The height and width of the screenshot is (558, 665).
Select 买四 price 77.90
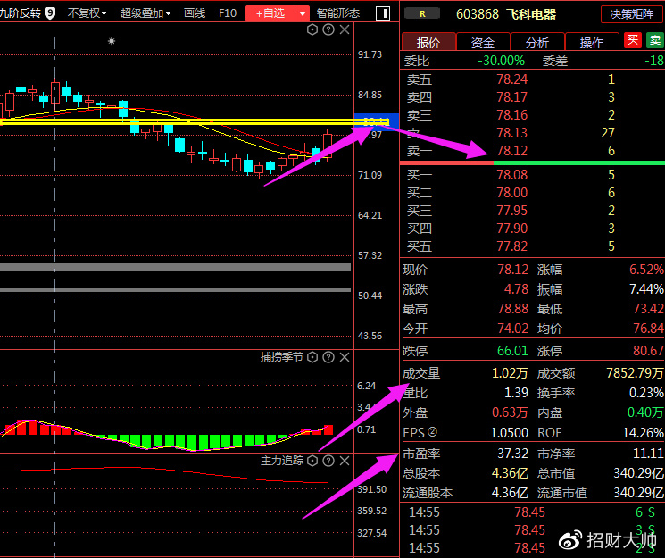coord(511,229)
